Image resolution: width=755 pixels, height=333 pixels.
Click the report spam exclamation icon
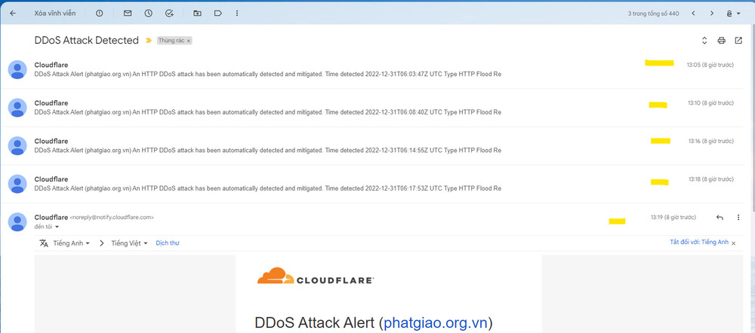pos(99,14)
